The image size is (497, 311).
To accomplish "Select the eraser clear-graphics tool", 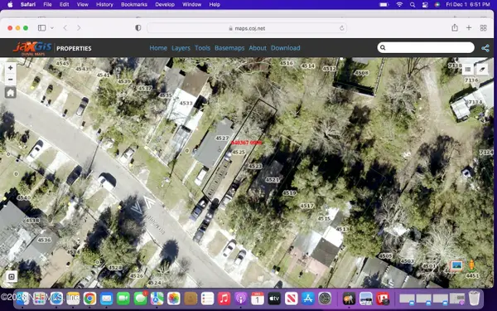I will 482,69.
